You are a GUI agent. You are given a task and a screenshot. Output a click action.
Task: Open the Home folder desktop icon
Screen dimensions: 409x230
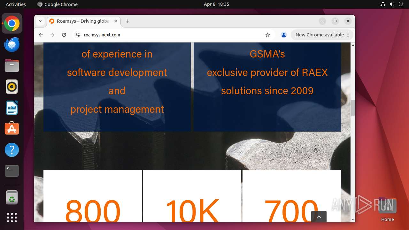click(x=387, y=210)
